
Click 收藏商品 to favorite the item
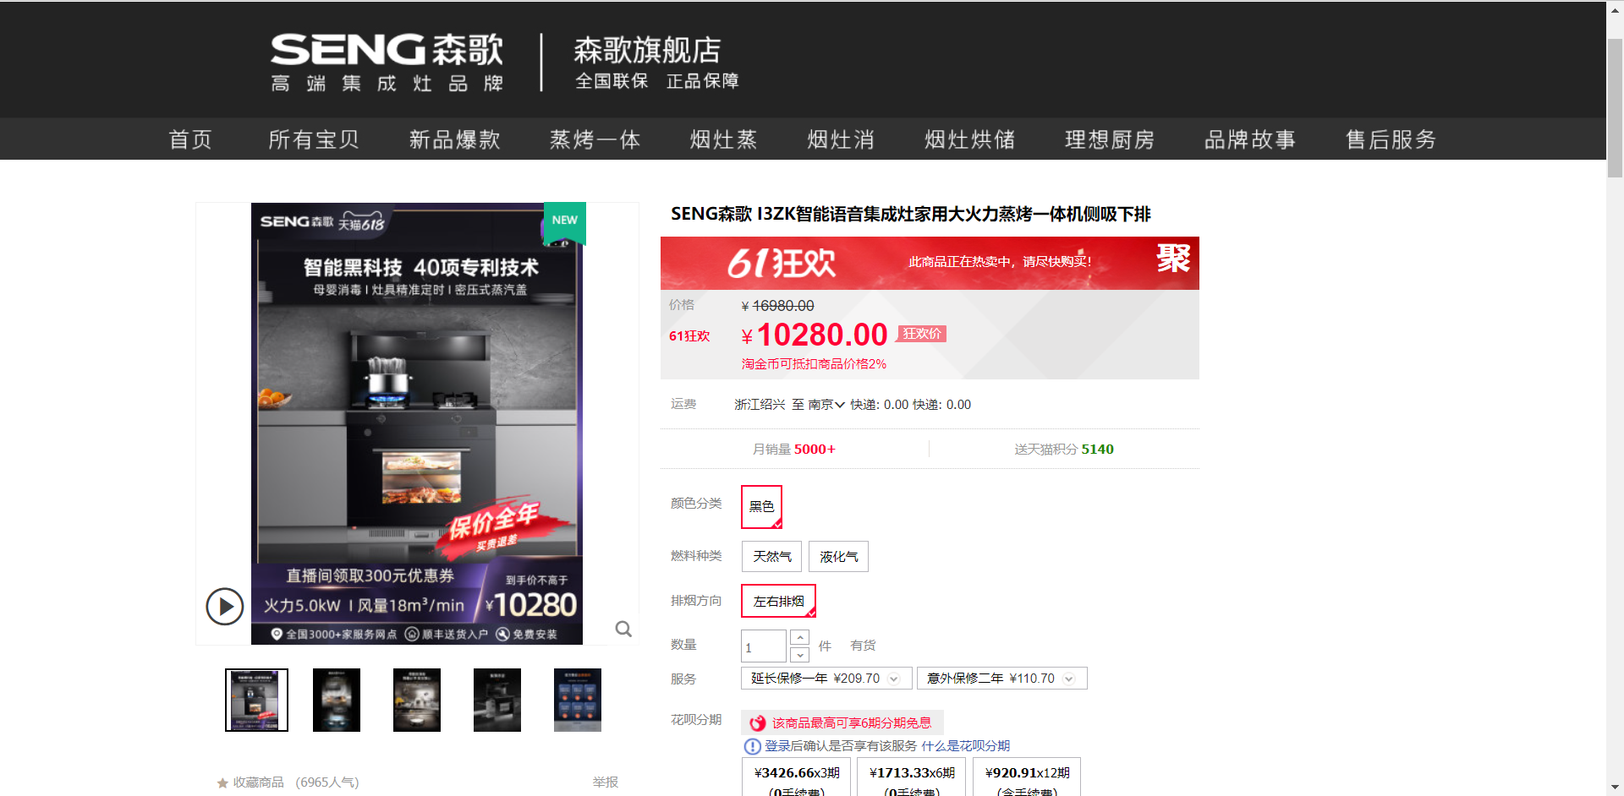259,782
